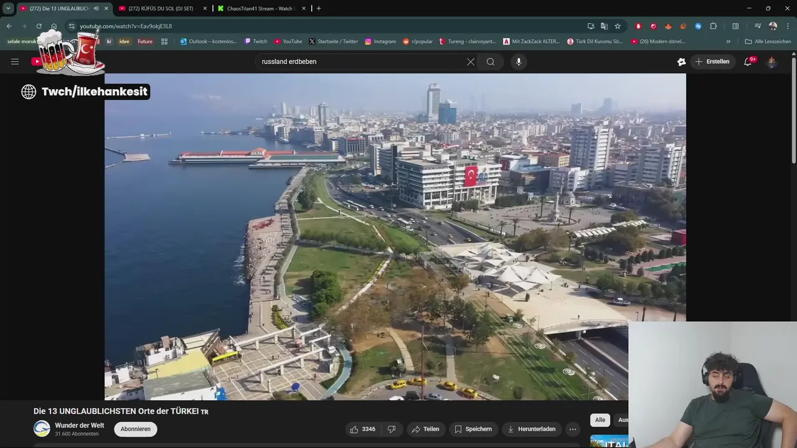Open the idee bookmark folder
797x448 pixels.
pyautogui.click(x=124, y=42)
